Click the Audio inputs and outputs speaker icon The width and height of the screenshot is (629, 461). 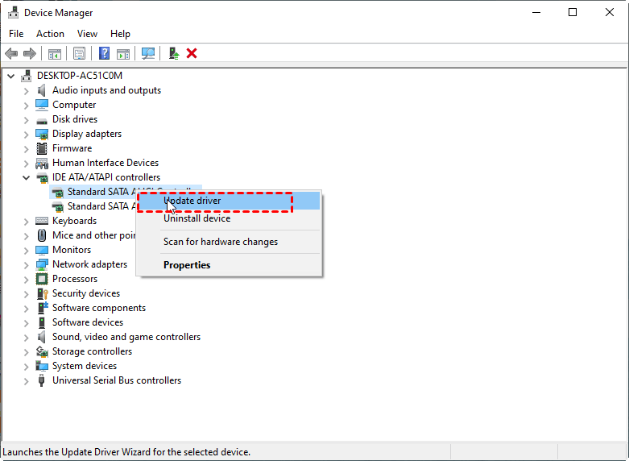pyautogui.click(x=42, y=90)
